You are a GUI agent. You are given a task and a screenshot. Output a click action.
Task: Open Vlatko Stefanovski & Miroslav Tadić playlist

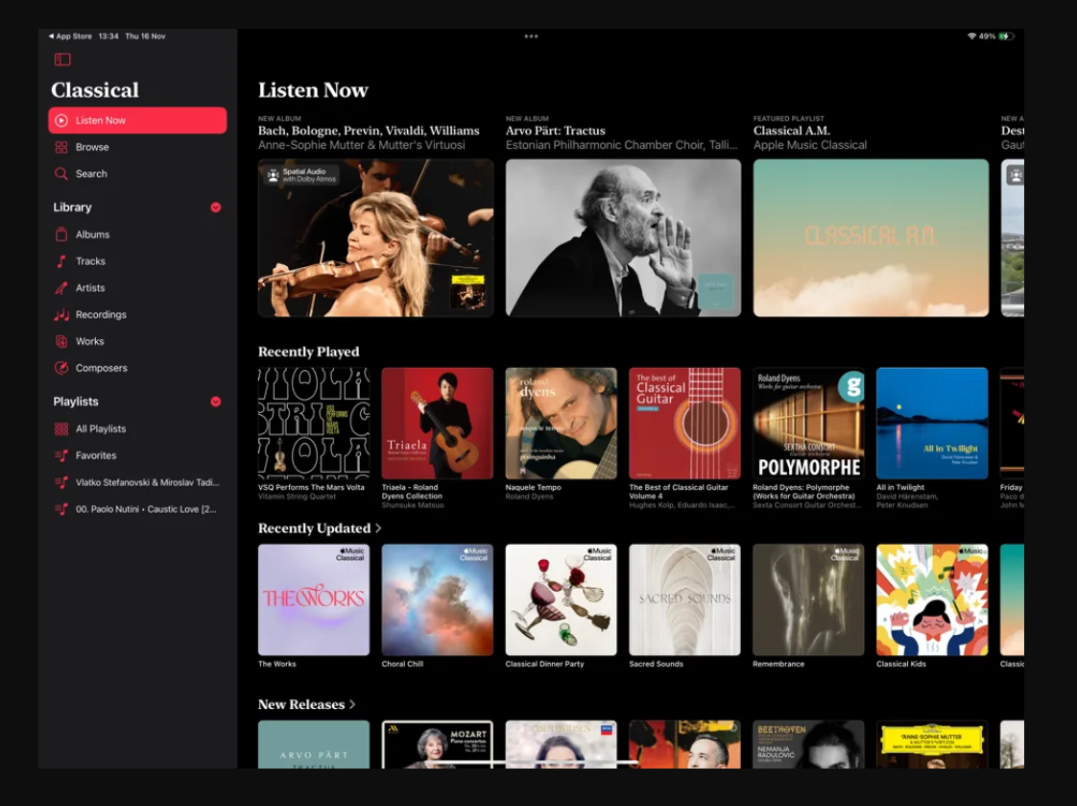coord(137,482)
